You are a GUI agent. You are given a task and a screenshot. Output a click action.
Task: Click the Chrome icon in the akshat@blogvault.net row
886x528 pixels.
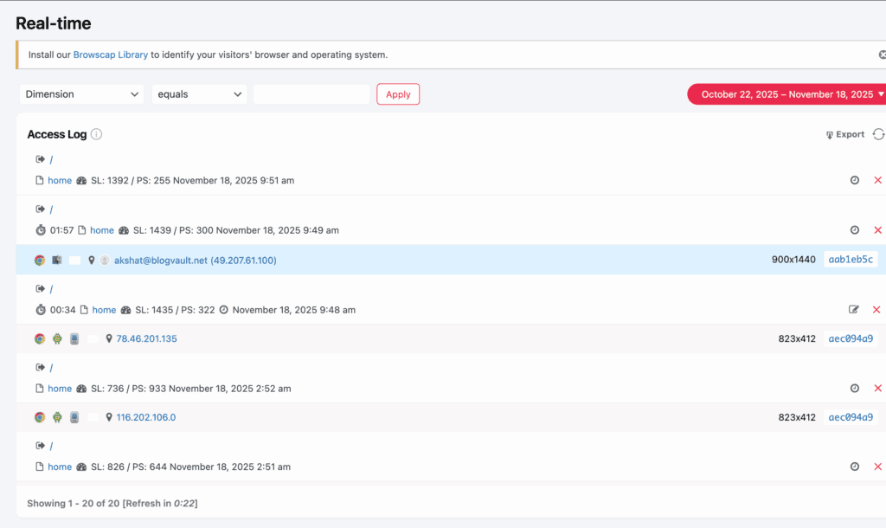tap(40, 260)
